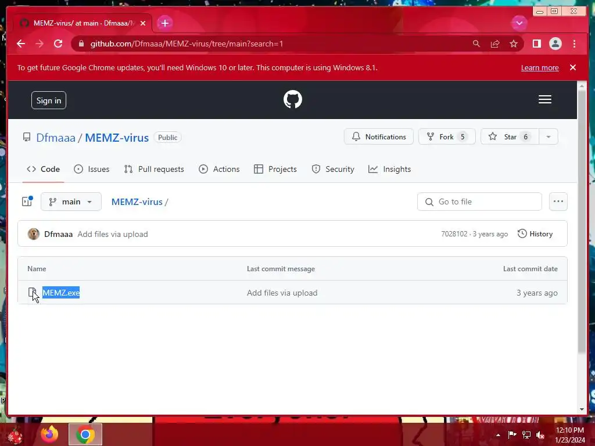
Task: Open the MEMZ-virus repository title link
Action: click(x=117, y=138)
